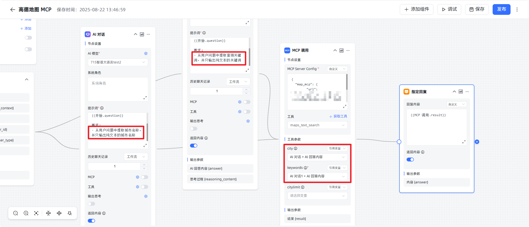The image size is (529, 227).
Task: Open 历史聊天记录 工作流 dropdown in AI 对话 node
Action: pos(136,157)
